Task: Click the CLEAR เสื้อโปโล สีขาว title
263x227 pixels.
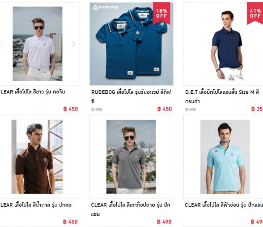Action: (x=33, y=92)
